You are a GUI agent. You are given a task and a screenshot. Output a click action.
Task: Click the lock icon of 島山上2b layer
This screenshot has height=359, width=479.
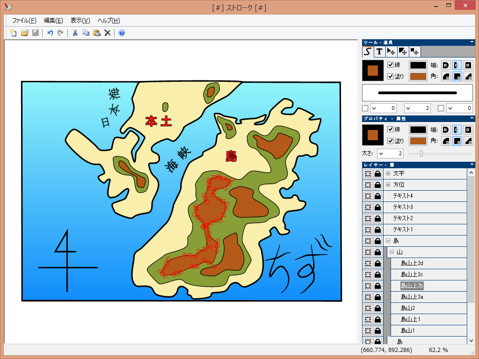[378, 286]
